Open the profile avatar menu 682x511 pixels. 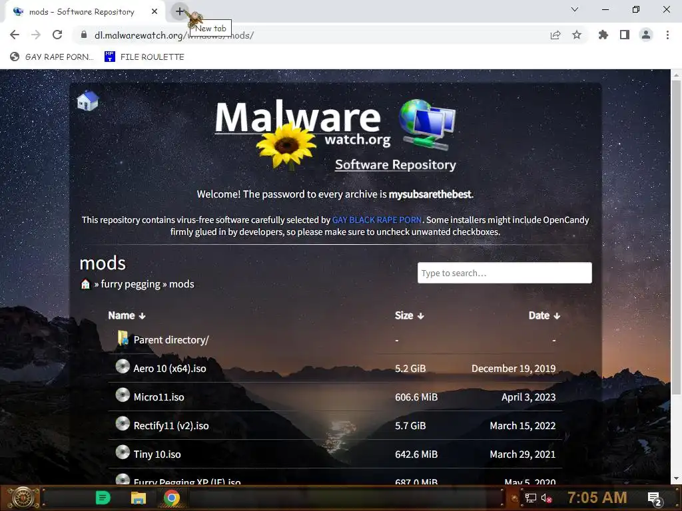(646, 35)
